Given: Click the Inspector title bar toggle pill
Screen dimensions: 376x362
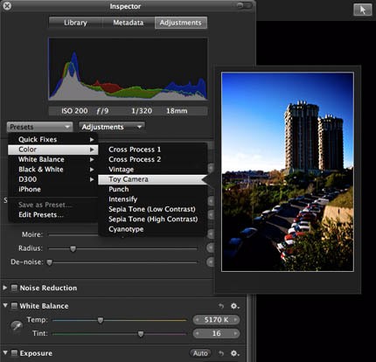Looking at the screenshot, I should coord(244,5).
